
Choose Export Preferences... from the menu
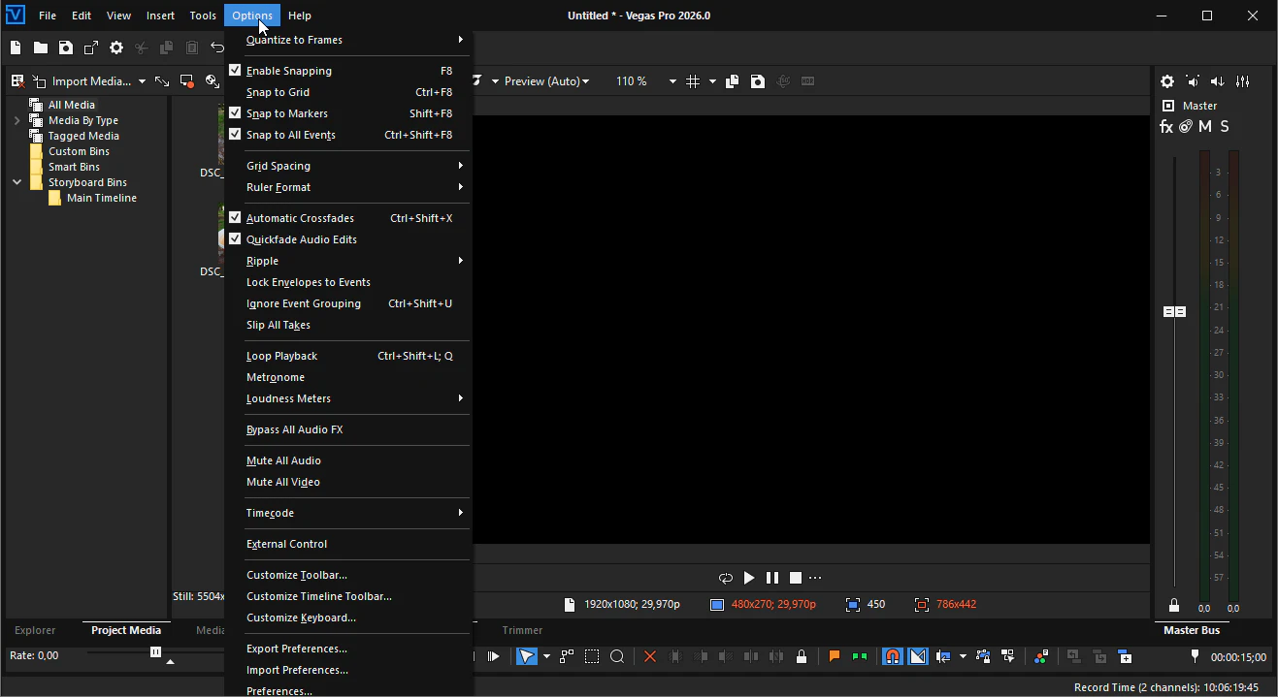pyautogui.click(x=297, y=649)
